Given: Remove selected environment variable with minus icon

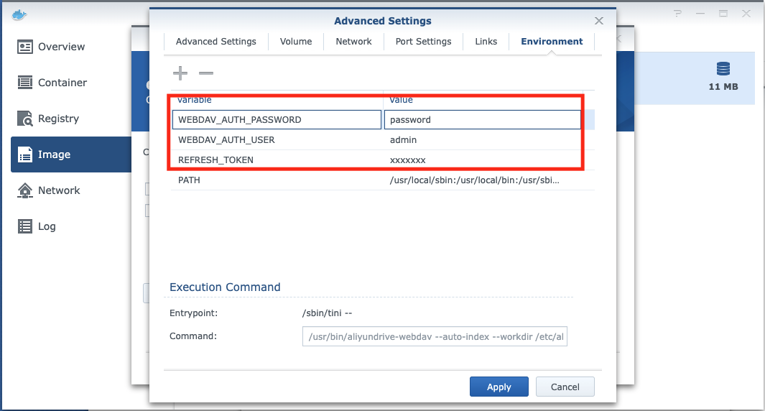Looking at the screenshot, I should [206, 73].
